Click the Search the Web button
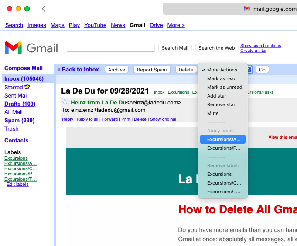The width and height of the screenshot is (297, 246). pos(216,48)
